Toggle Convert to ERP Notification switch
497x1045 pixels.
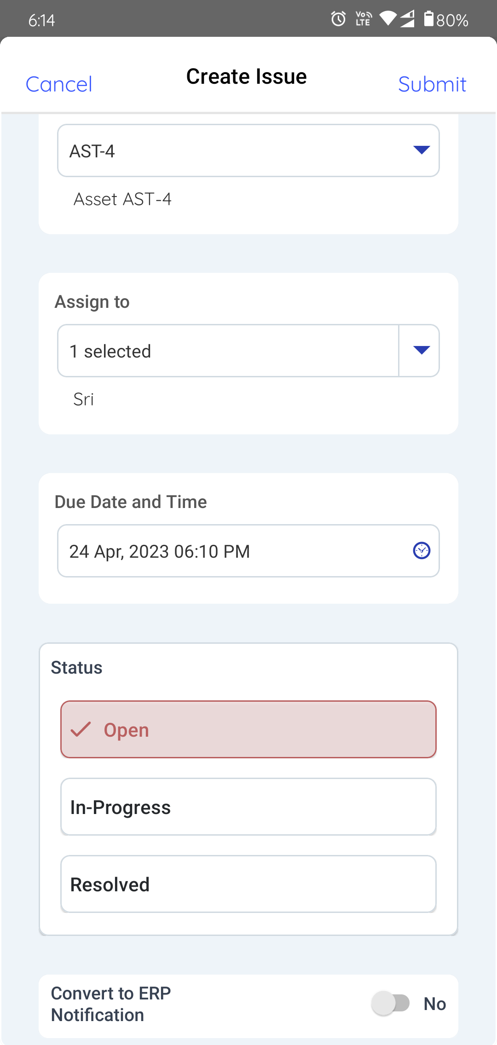pos(391,1004)
